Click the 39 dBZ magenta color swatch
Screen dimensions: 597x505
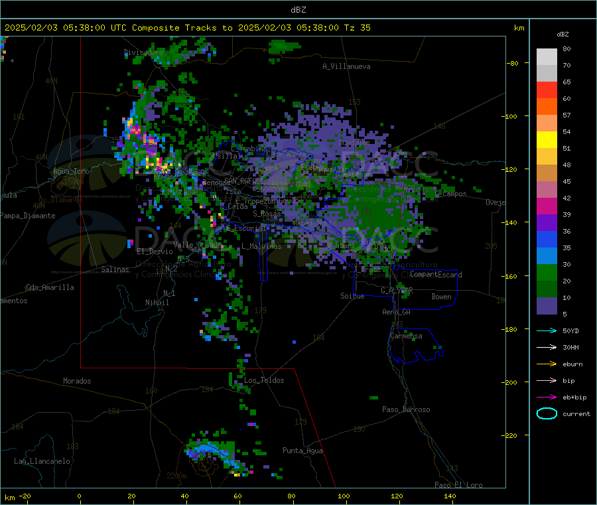547,206
